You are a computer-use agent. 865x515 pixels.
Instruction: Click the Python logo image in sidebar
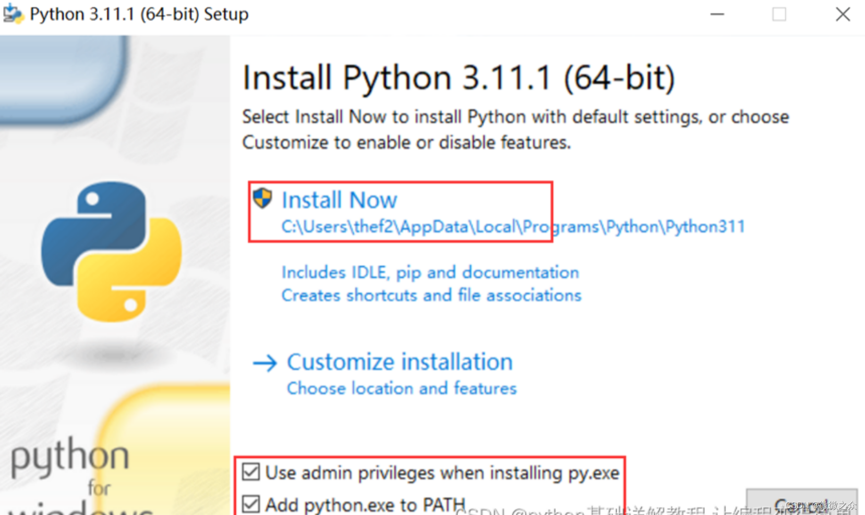(x=112, y=251)
